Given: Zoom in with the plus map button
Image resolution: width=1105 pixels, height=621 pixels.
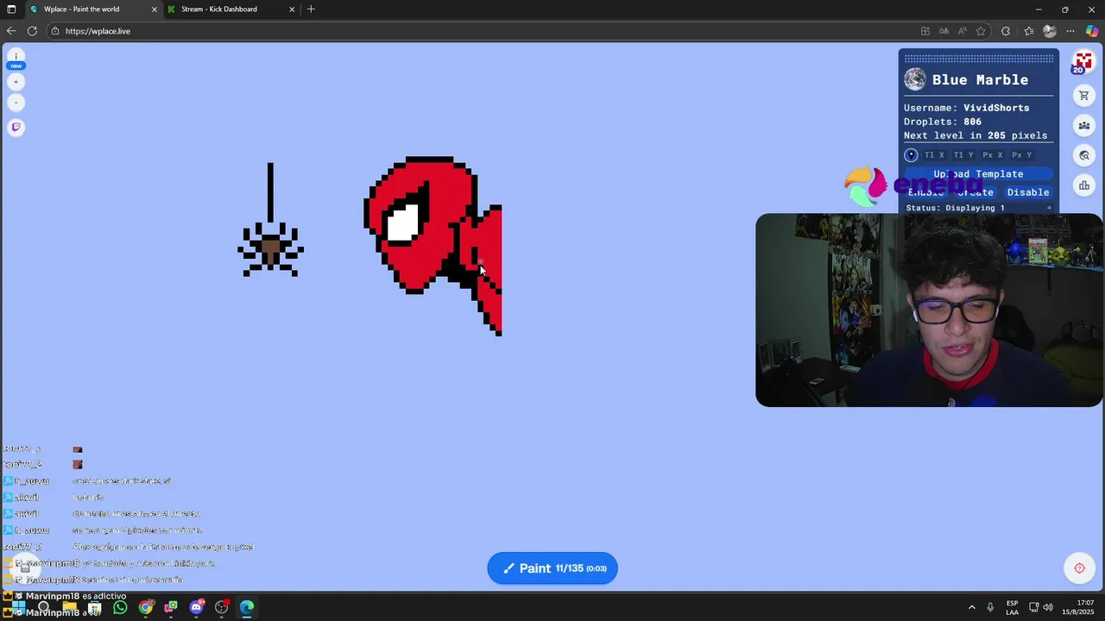Looking at the screenshot, I should [16, 82].
